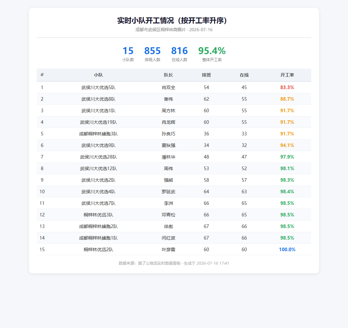
Task: Click captain name 夏秋强
Action: [x=169, y=145]
